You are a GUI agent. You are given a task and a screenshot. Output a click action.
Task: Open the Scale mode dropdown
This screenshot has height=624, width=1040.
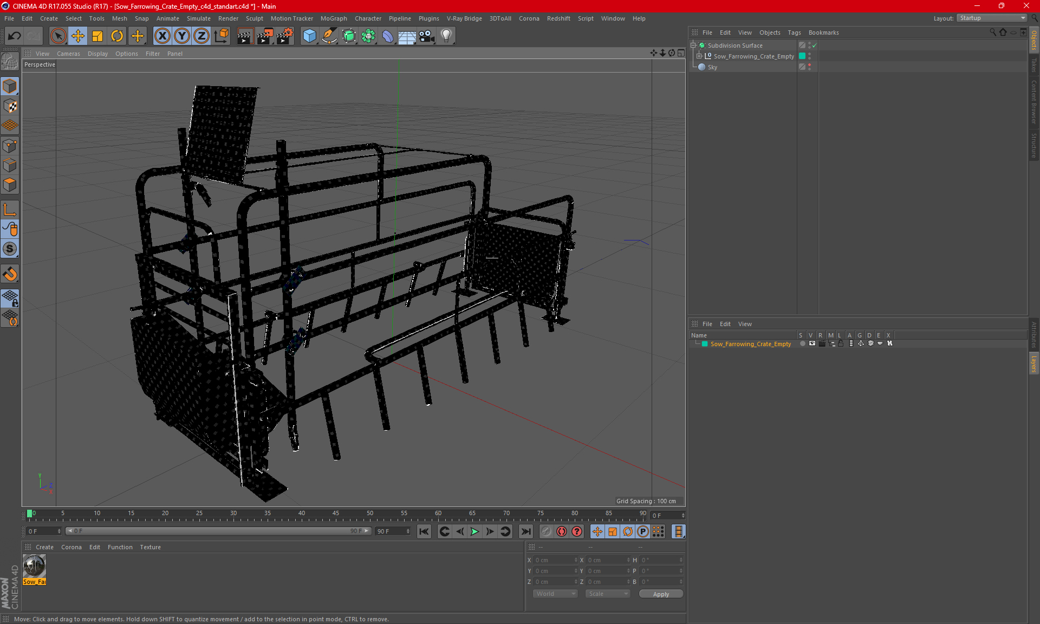tap(608, 594)
